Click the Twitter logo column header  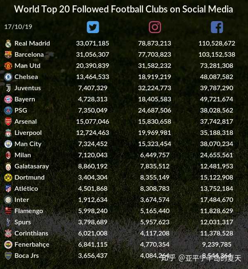click(x=93, y=27)
